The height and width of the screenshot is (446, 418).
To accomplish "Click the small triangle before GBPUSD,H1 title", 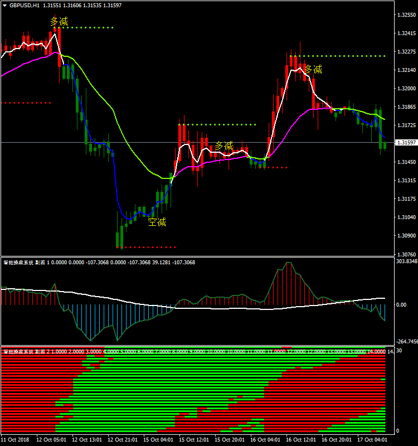I will pyautogui.click(x=4, y=5).
